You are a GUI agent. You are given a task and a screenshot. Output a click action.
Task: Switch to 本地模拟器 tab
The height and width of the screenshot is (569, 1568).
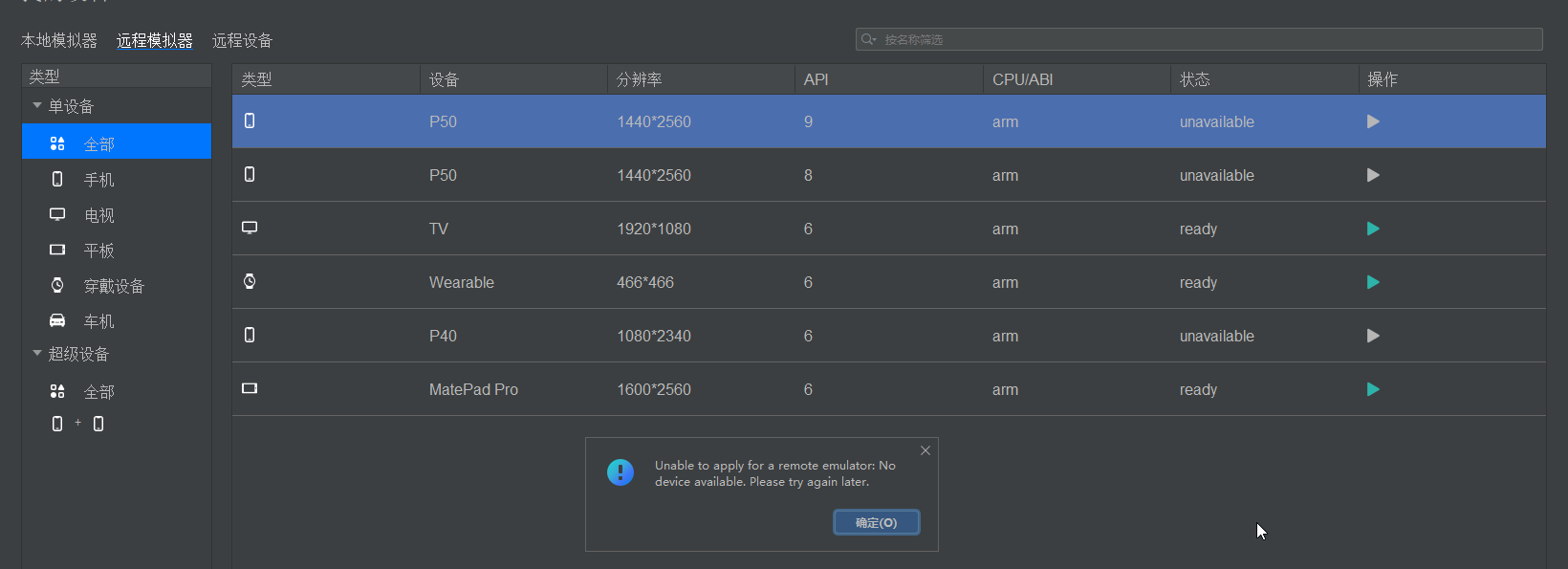59,40
